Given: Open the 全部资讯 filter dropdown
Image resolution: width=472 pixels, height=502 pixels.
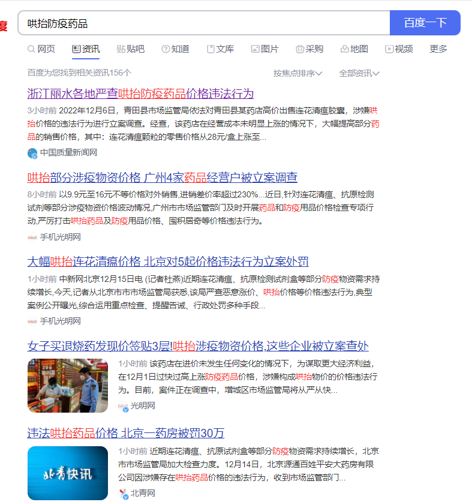Looking at the screenshot, I should tap(359, 73).
